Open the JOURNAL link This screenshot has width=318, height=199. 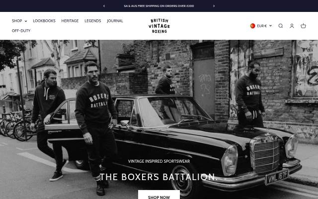[x=115, y=21]
